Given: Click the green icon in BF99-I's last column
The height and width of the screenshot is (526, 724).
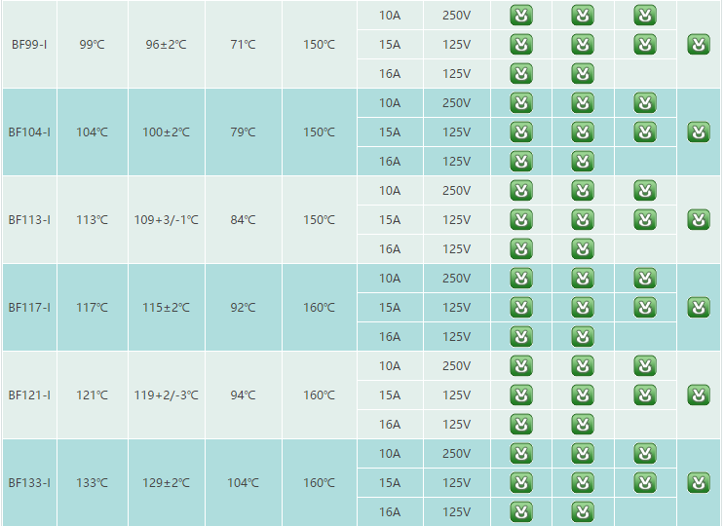Looking at the screenshot, I should (698, 45).
